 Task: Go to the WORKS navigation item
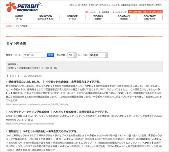pos(98,17)
